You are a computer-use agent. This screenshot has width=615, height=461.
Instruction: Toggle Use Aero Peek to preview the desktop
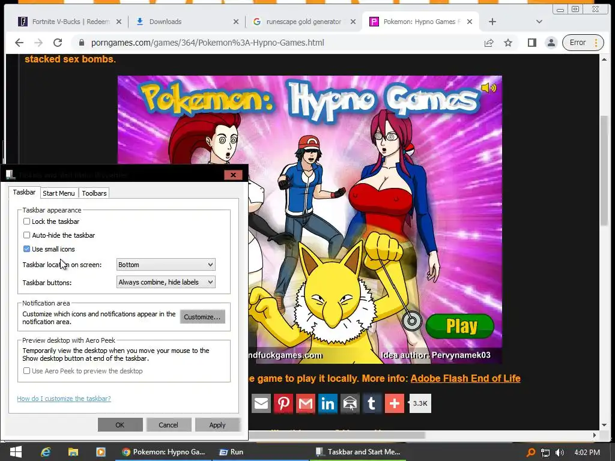26,371
